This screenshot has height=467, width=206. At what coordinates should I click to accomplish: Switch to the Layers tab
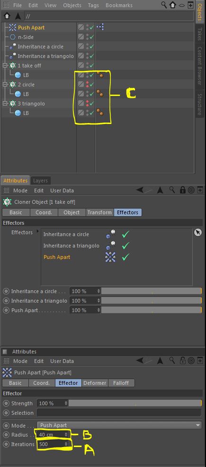click(40, 181)
